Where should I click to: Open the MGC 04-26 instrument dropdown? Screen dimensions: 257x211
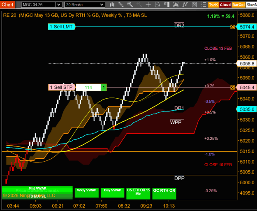pyautogui.click(x=41, y=5)
